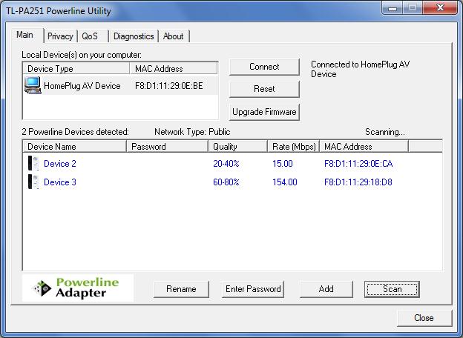This screenshot has height=338, width=463.
Task: Click the Device 3 adapter icon
Action: (33, 182)
